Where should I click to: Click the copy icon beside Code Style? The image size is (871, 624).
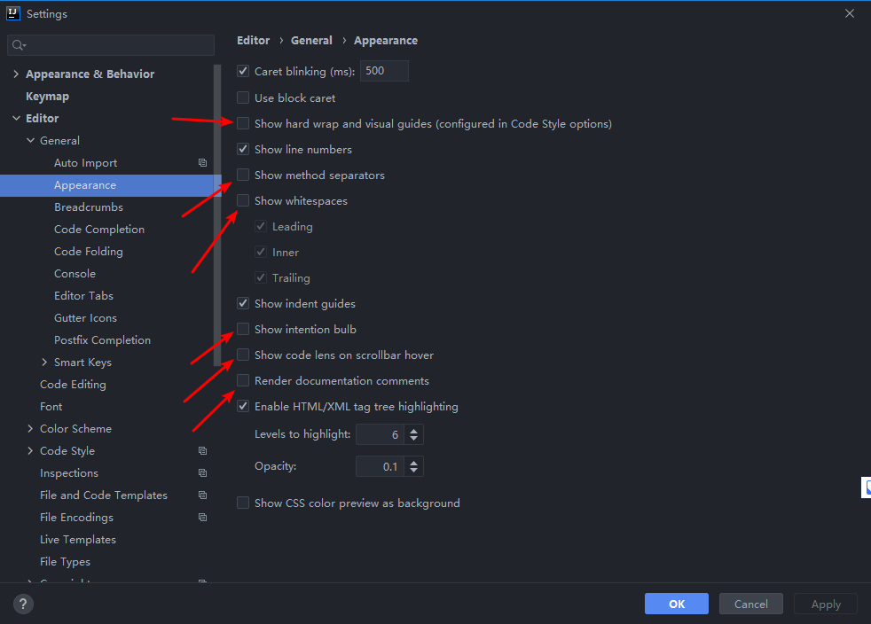[x=202, y=451]
